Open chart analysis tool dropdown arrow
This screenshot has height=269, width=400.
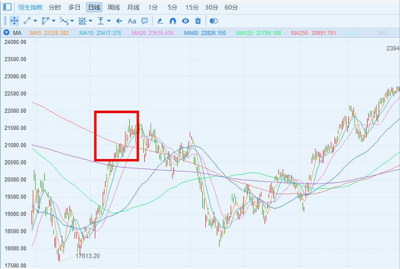click(x=90, y=21)
